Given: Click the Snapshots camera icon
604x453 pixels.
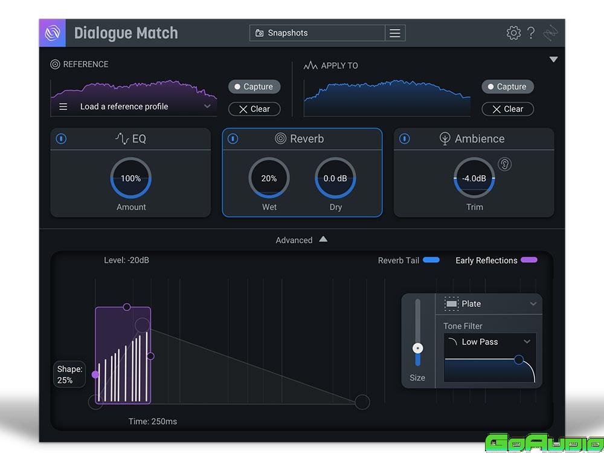Looking at the screenshot, I should (x=259, y=33).
